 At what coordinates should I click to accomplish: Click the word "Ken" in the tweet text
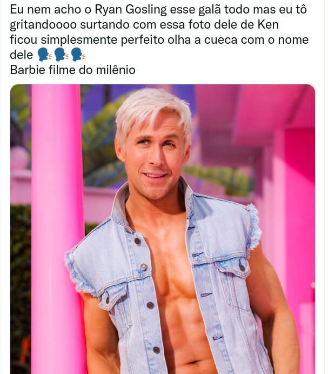(x=268, y=24)
